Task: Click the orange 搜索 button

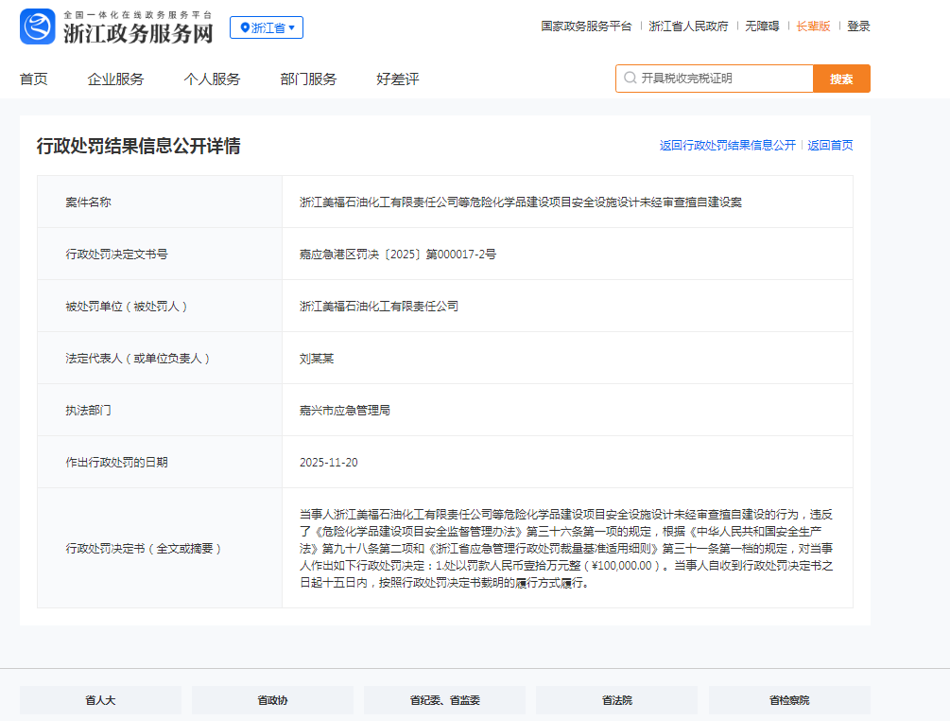Action: (841, 79)
